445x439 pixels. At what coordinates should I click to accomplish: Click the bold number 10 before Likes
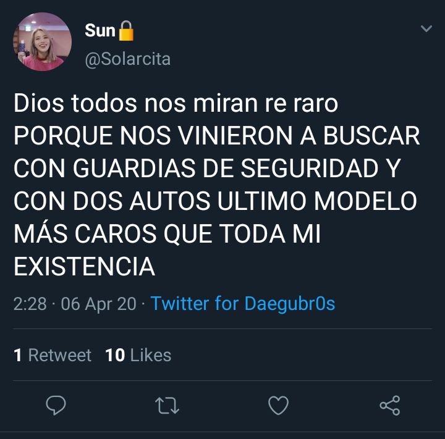[x=115, y=355]
